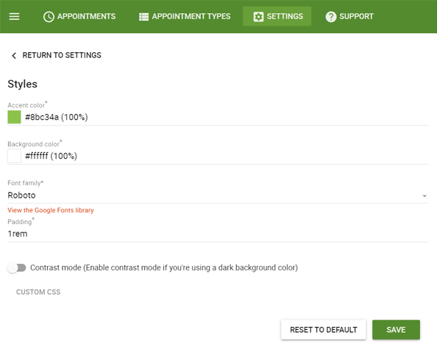The image size is (437, 349).
Task: Click Reset to Default button
Action: click(323, 330)
